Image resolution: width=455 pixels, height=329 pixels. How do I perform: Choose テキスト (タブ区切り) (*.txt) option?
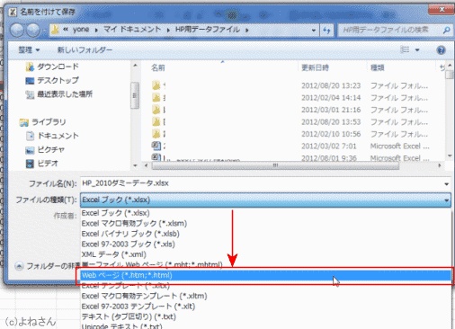265,316
